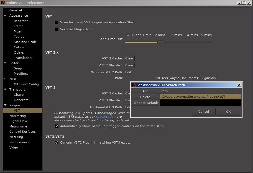
Task: Clear the VST 3 Blacklist
Action: click(x=127, y=101)
